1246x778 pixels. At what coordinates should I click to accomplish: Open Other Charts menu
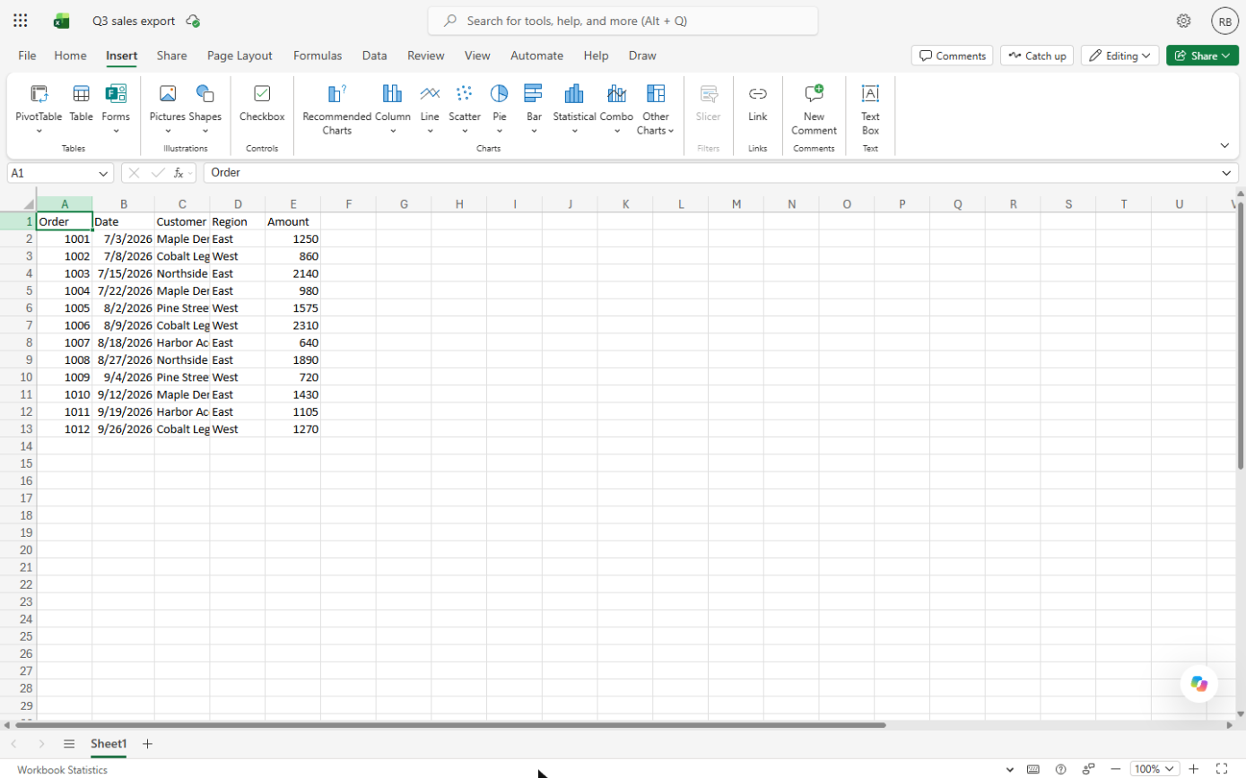[x=656, y=109]
